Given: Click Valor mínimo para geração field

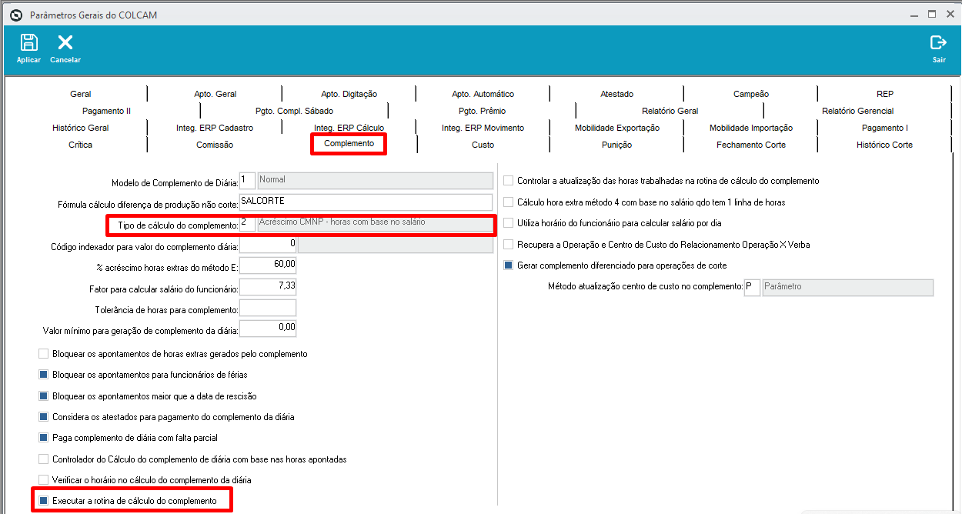Looking at the screenshot, I should (x=268, y=329).
